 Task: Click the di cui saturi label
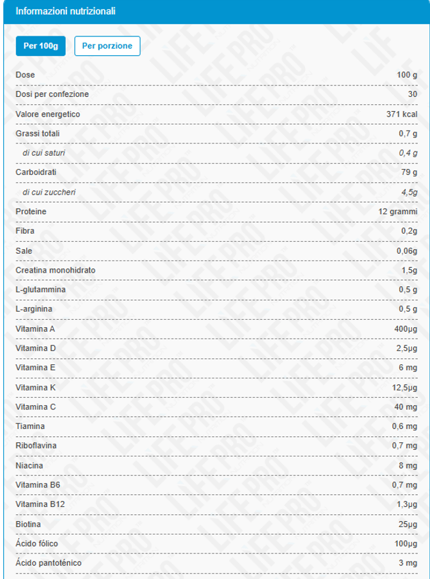(x=44, y=153)
